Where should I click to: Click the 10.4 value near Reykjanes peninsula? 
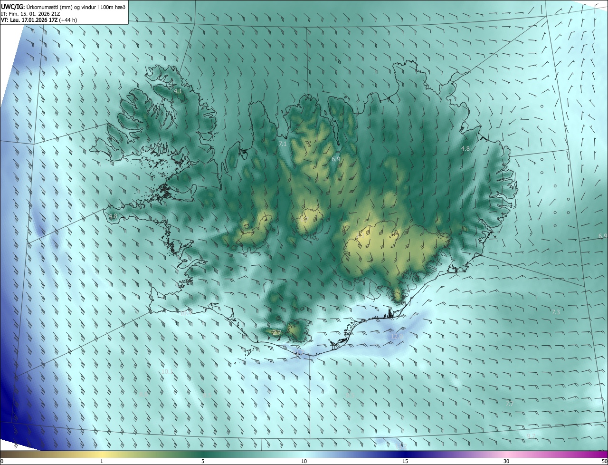[185, 313]
